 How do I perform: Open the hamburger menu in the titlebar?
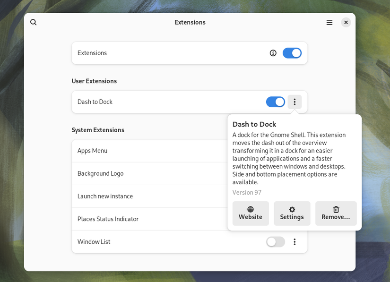click(329, 22)
